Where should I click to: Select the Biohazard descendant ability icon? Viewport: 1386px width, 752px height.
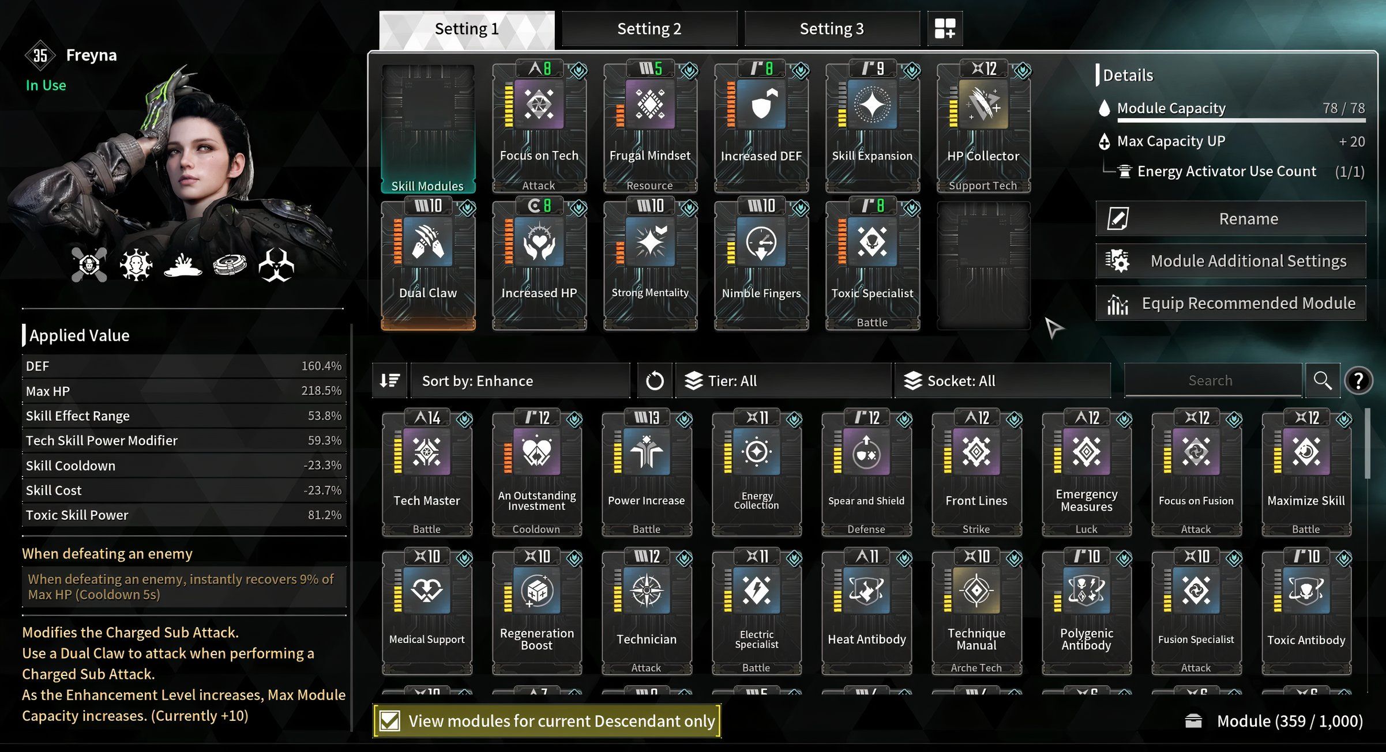[x=276, y=262]
